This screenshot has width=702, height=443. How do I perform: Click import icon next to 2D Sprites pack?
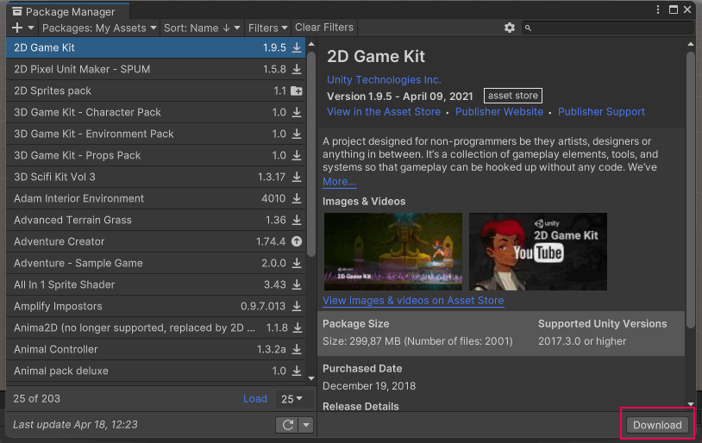[x=297, y=90]
